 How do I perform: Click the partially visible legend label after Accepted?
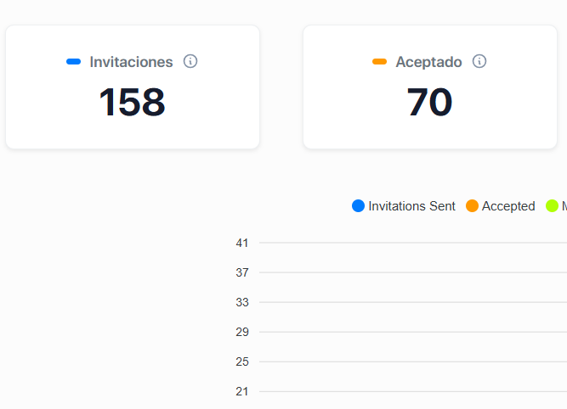pos(564,206)
